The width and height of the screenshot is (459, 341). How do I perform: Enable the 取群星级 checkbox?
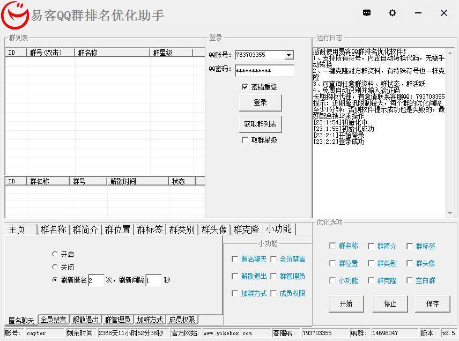click(245, 140)
